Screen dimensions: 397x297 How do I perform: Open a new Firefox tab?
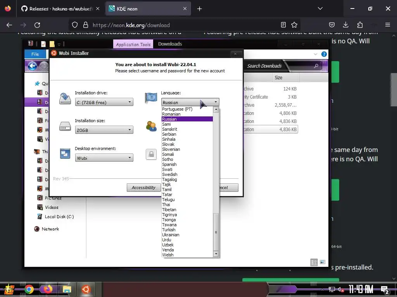point(200,9)
